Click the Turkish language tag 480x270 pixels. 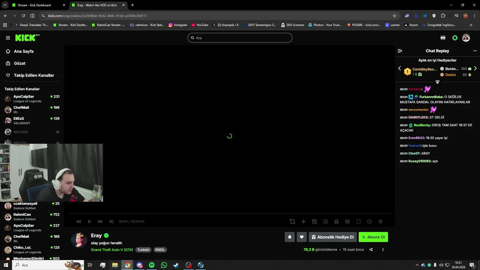(x=143, y=250)
